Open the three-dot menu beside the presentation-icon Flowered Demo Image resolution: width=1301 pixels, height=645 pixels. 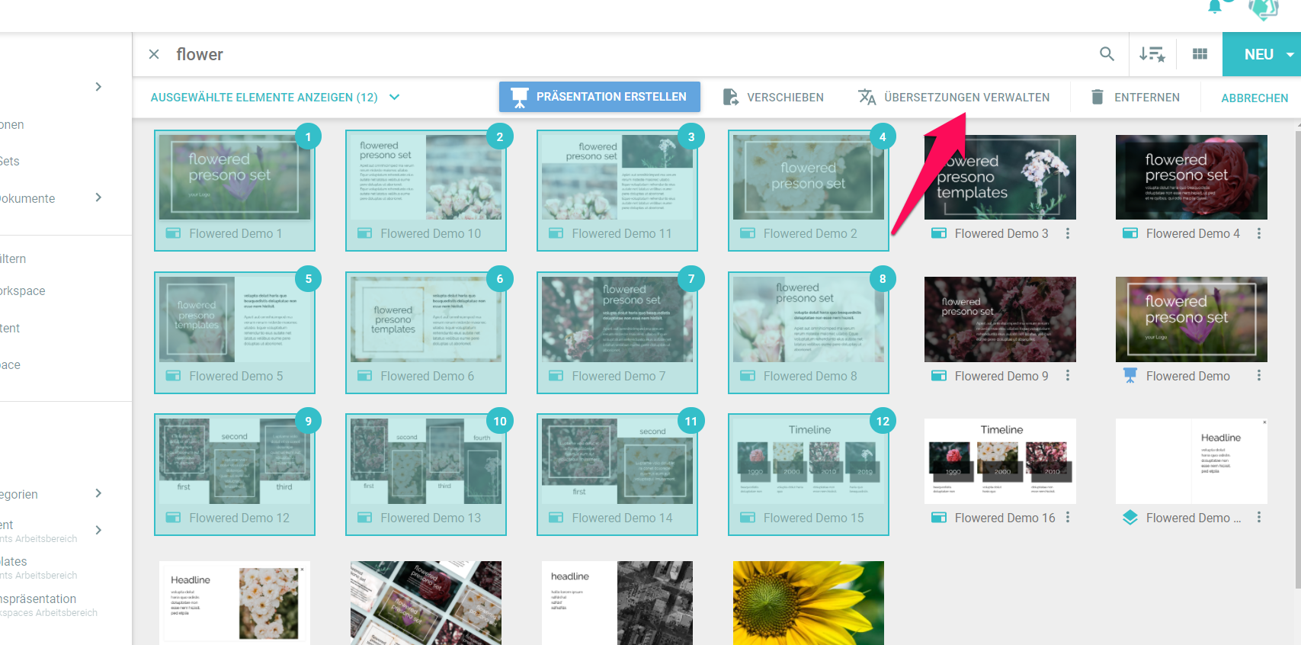(1259, 376)
